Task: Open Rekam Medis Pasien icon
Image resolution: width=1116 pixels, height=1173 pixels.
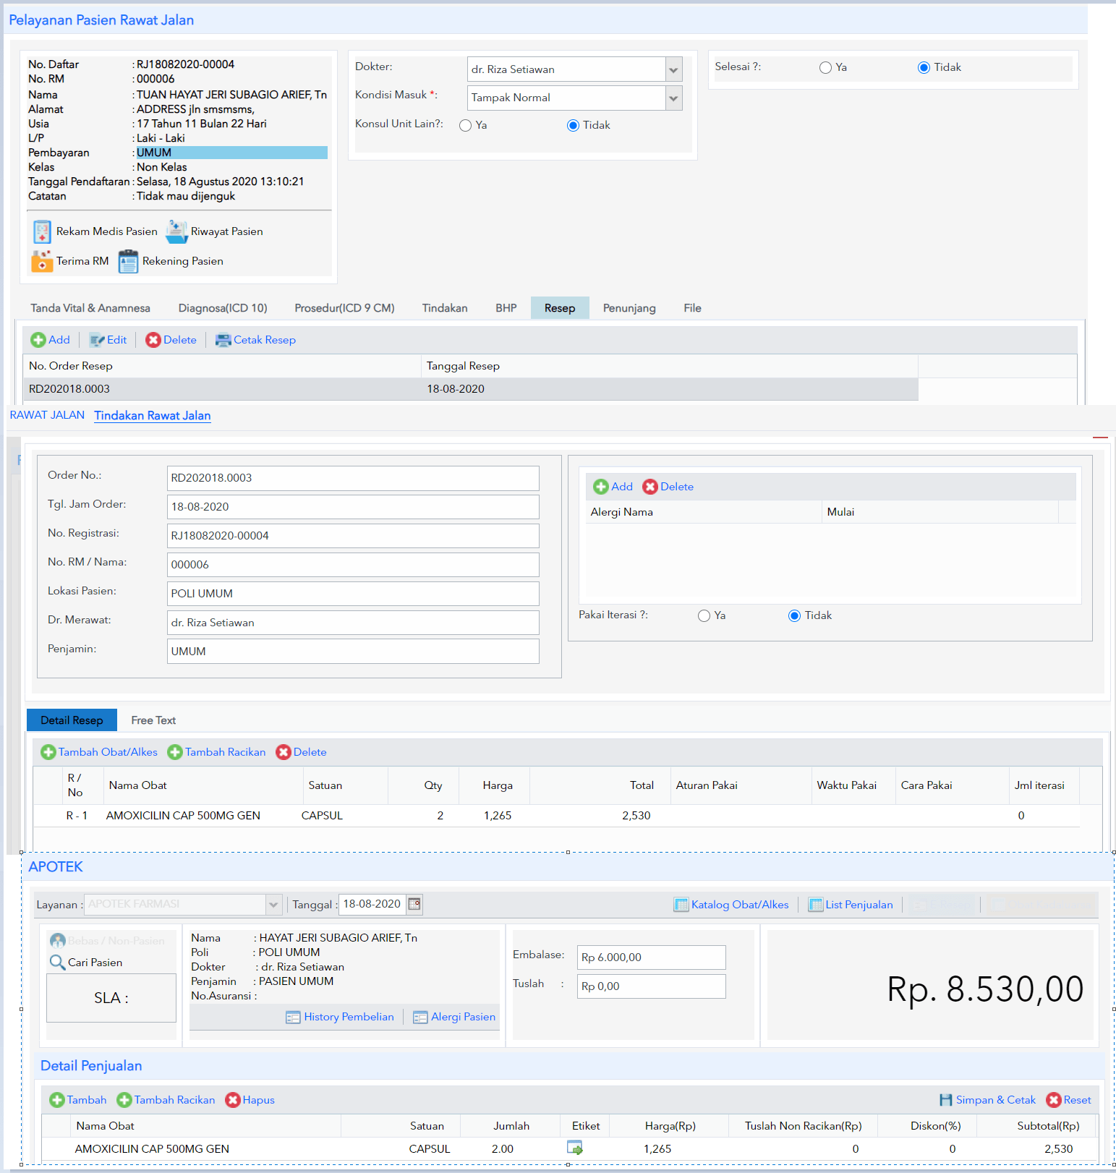Action: pos(42,231)
